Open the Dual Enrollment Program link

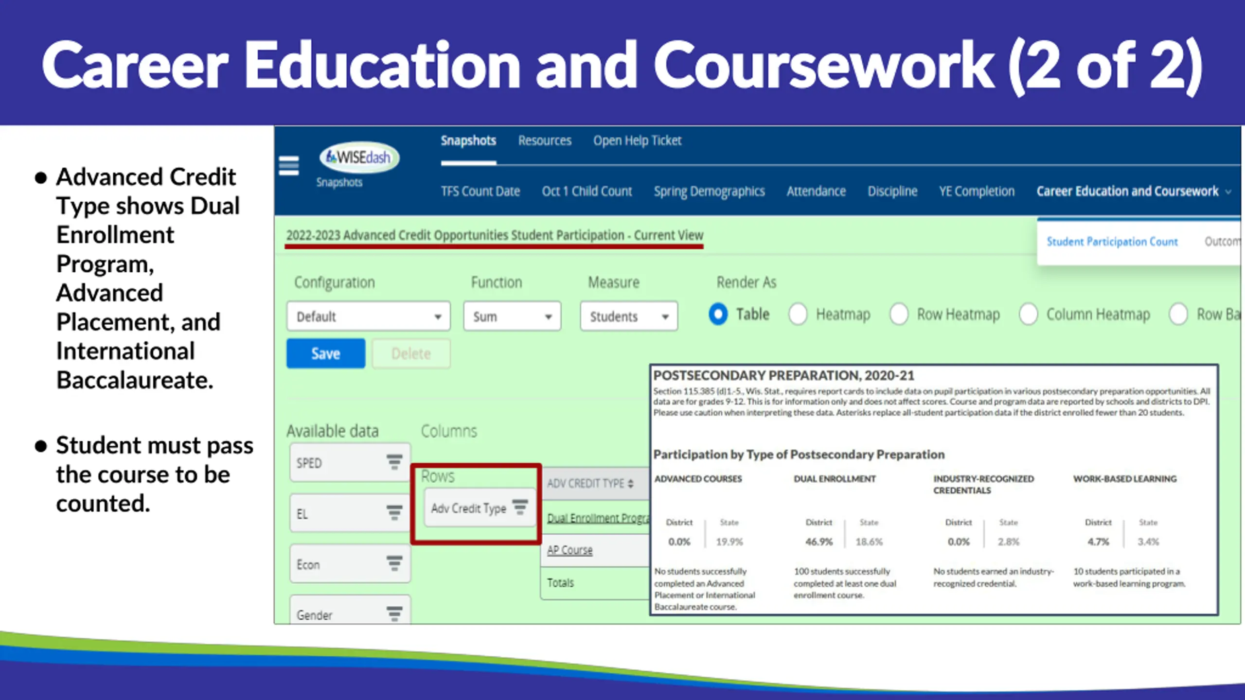(x=597, y=518)
